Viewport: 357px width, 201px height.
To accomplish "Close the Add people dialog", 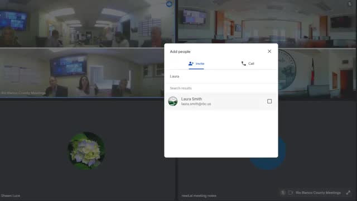I will pyautogui.click(x=269, y=51).
